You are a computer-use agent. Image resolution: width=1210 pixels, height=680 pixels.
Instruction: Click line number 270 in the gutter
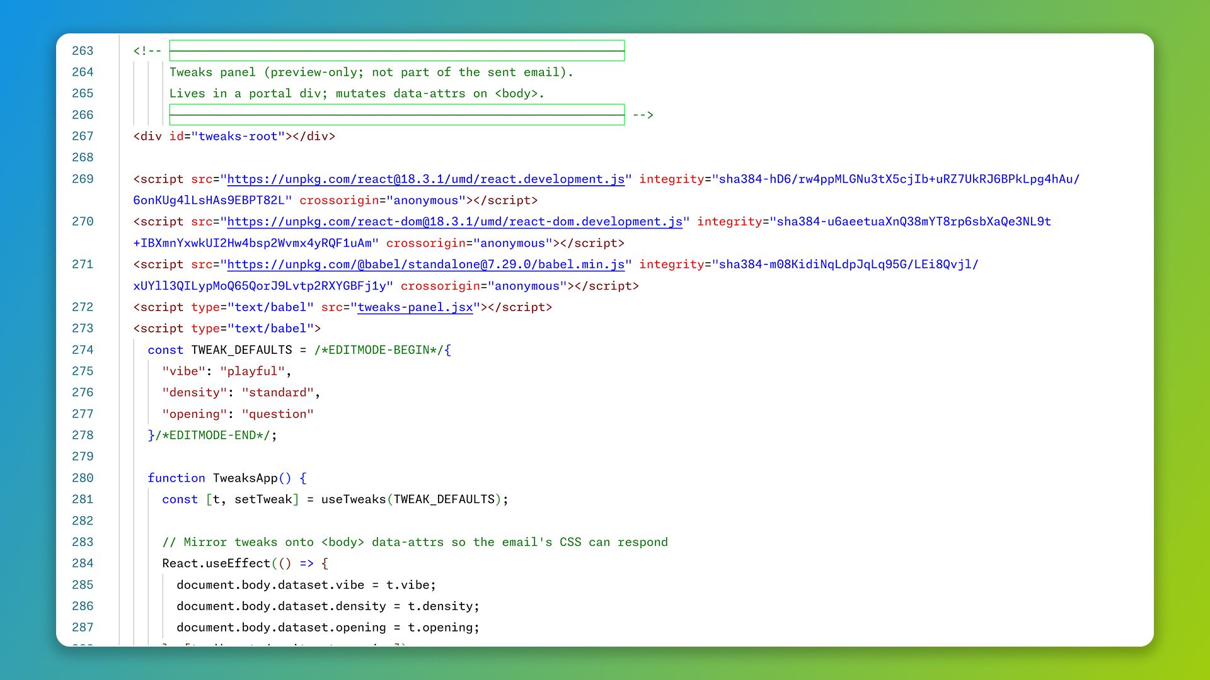(x=83, y=222)
